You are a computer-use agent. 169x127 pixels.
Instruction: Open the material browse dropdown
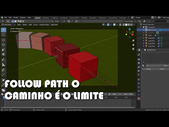pos(144,66)
